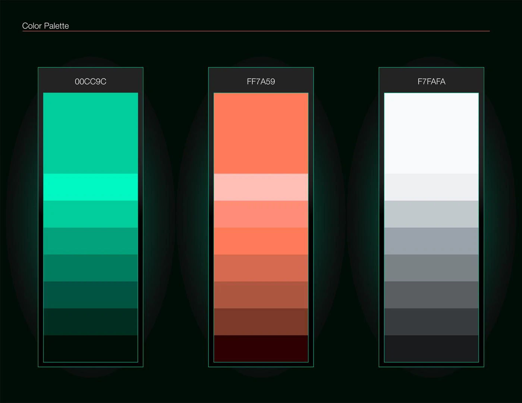Select the darkest bottom band in the F7FAFA column
The width and height of the screenshot is (522, 403).
(x=431, y=349)
